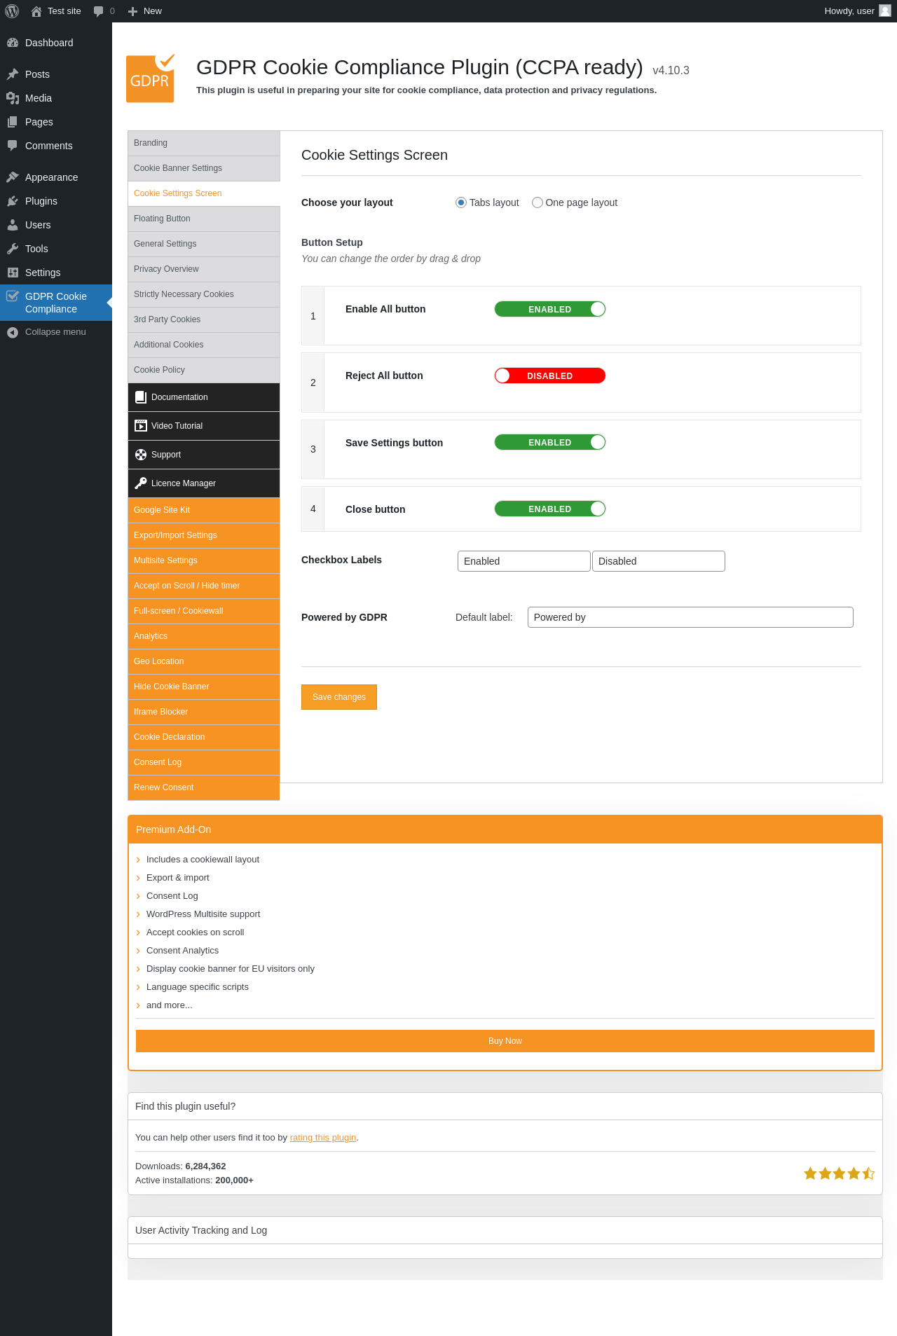
Task: Open the Google Site Kit tab
Action: pyautogui.click(x=204, y=510)
